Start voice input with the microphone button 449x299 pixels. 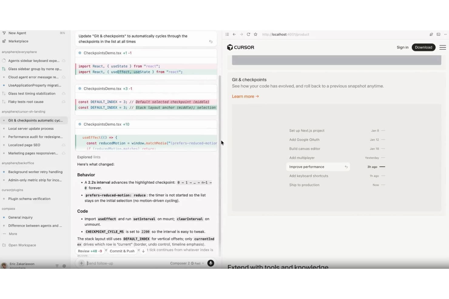(211, 263)
